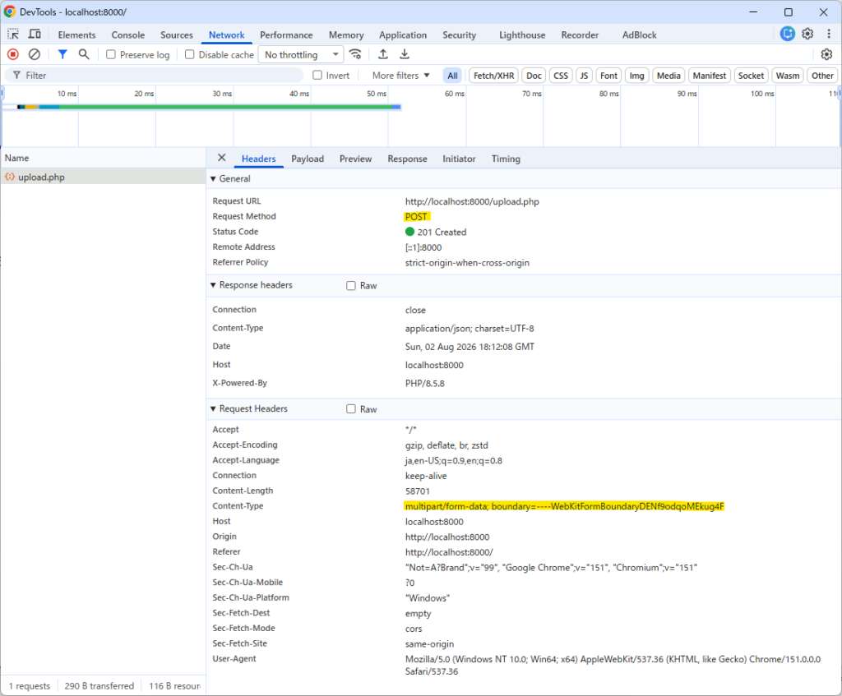Collapse the Request Headers section

pos(213,408)
